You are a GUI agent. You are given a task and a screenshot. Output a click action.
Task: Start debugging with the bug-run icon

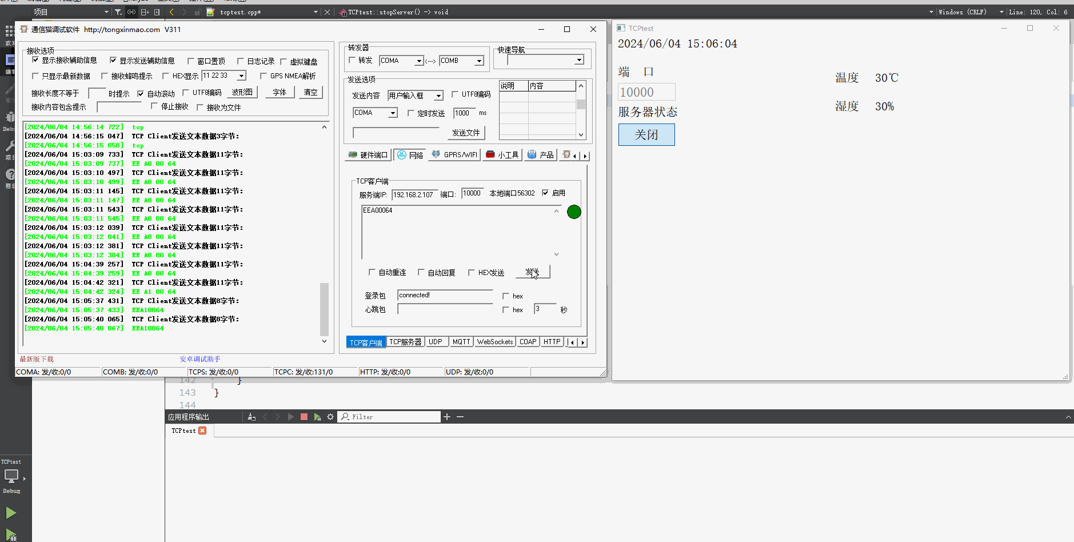pos(11,535)
